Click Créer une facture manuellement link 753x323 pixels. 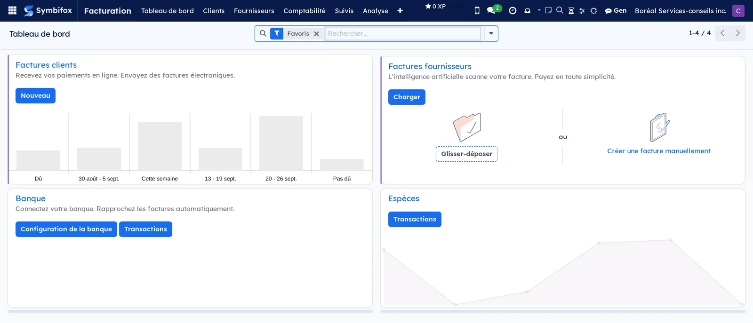(659, 151)
